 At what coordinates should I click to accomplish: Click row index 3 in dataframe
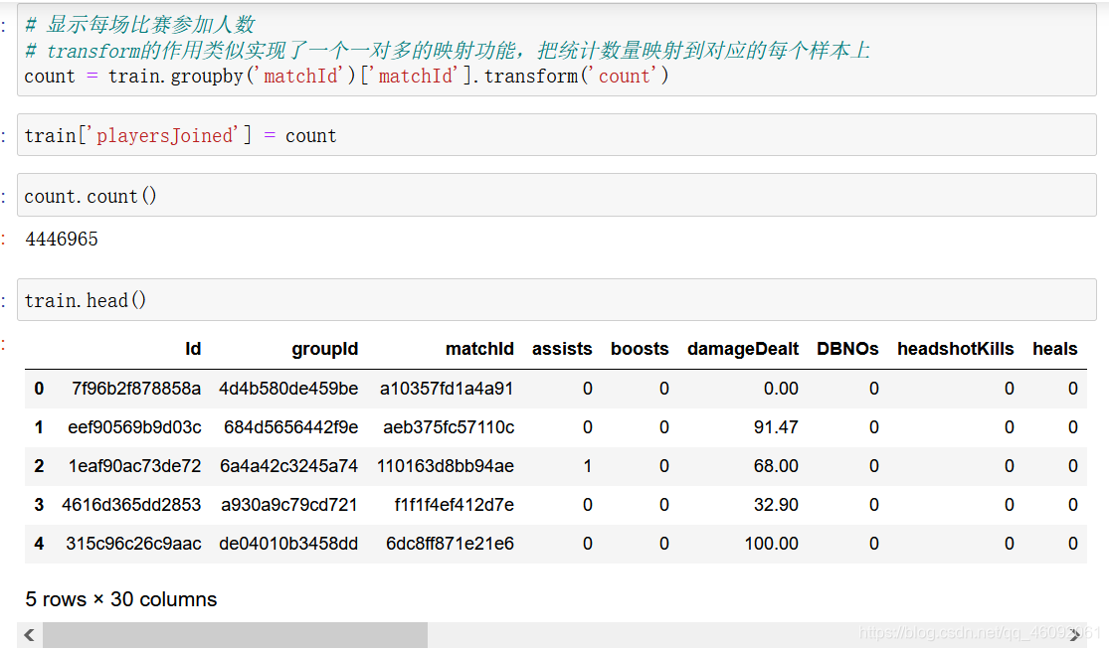point(39,505)
